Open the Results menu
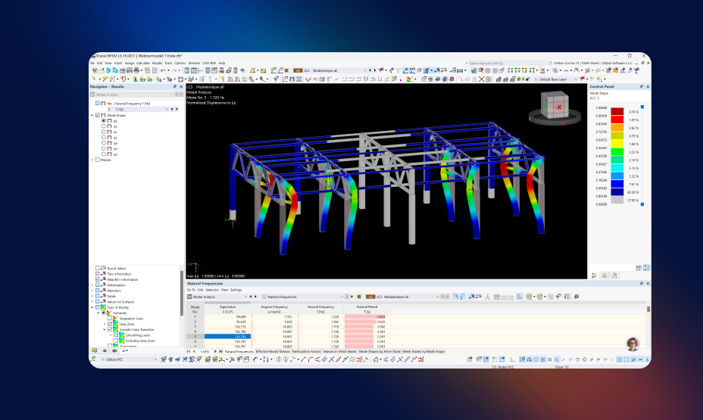This screenshot has height=420, width=703. (157, 63)
